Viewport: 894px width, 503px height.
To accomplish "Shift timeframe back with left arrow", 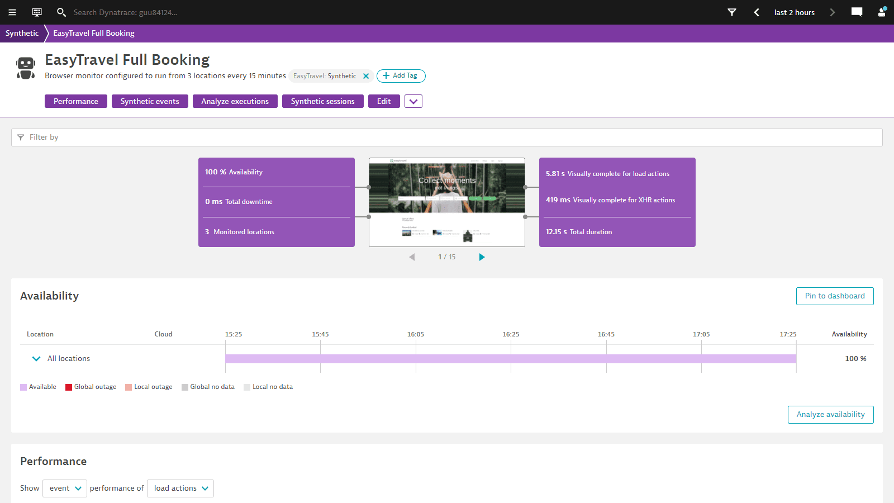I will click(757, 12).
